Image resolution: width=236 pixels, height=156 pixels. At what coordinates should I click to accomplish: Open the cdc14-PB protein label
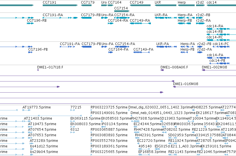click(x=217, y=61)
